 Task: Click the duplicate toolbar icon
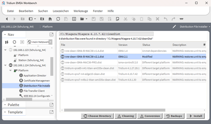click(x=149, y=19)
